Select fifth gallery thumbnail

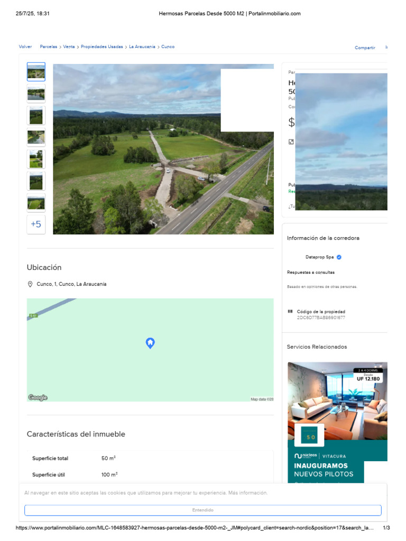[36, 159]
